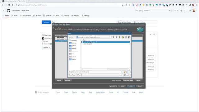Open the GitHub create new plus dropdown
Viewport: 199px width, 112px height.
[176, 11]
